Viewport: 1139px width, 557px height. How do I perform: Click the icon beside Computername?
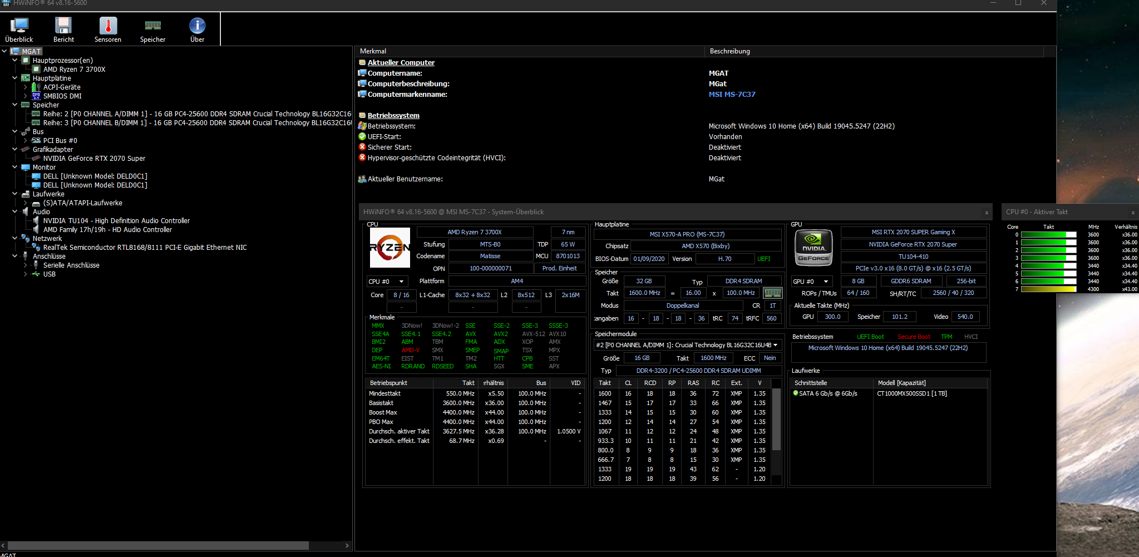coord(362,73)
